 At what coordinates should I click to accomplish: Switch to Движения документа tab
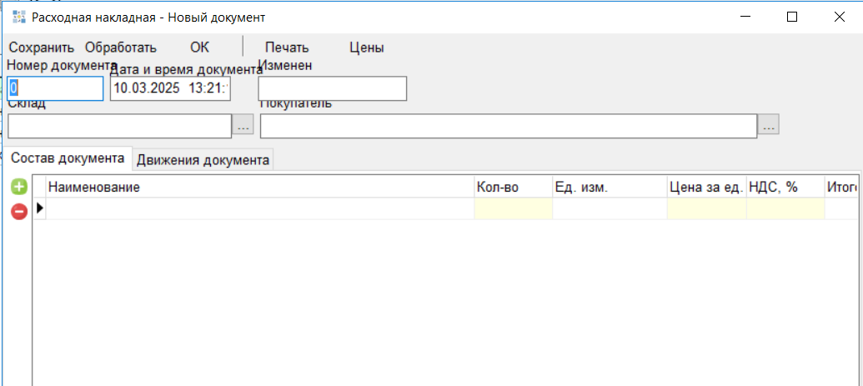(x=203, y=160)
